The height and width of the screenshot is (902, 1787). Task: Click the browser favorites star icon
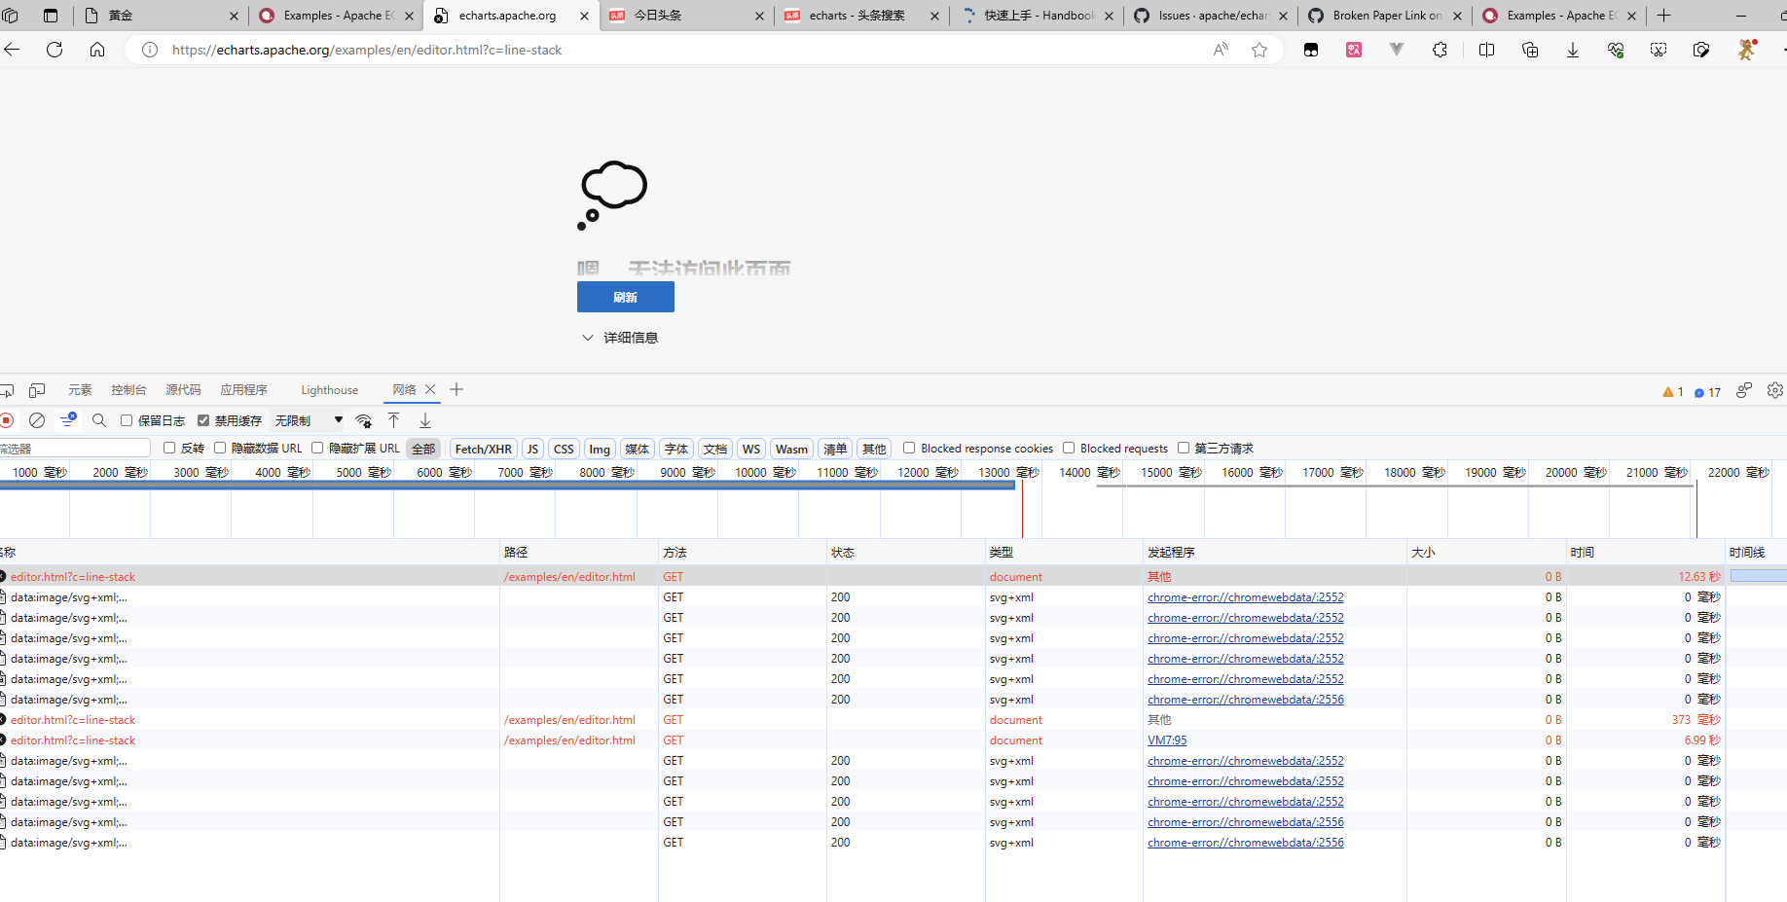[1259, 50]
